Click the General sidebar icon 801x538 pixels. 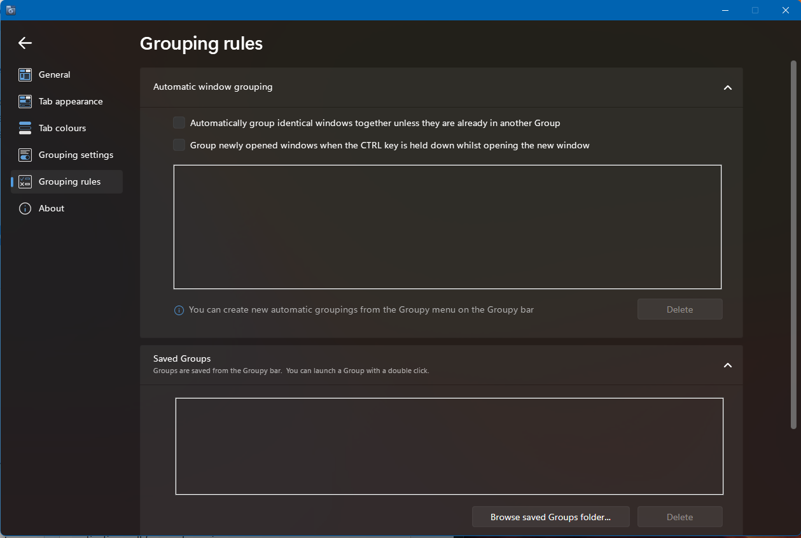click(25, 74)
